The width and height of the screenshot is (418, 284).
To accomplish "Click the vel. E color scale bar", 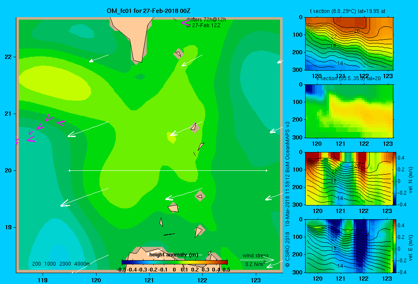I will [395, 246].
